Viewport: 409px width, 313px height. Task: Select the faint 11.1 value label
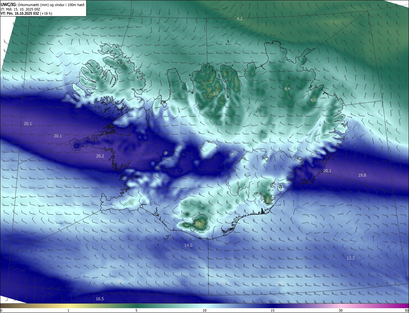[310, 219]
